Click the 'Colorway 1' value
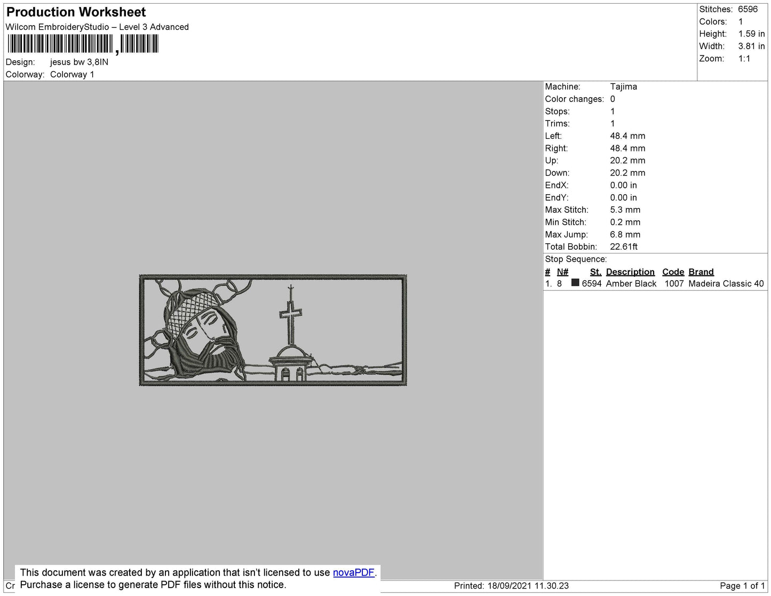 coord(72,75)
